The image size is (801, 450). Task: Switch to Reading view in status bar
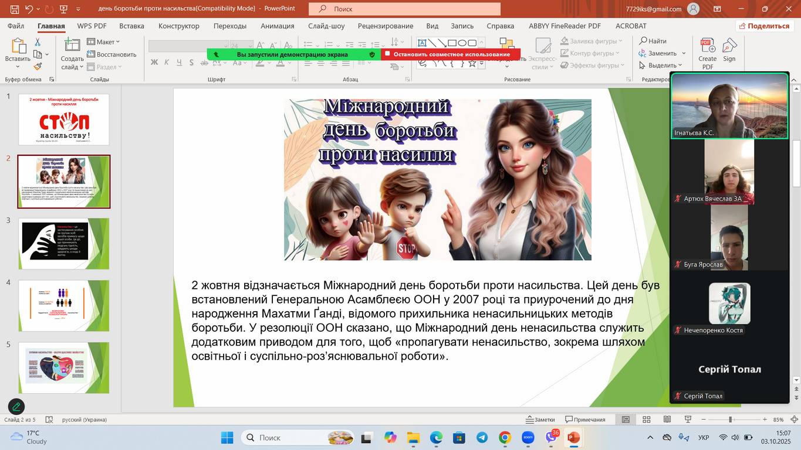click(667, 420)
